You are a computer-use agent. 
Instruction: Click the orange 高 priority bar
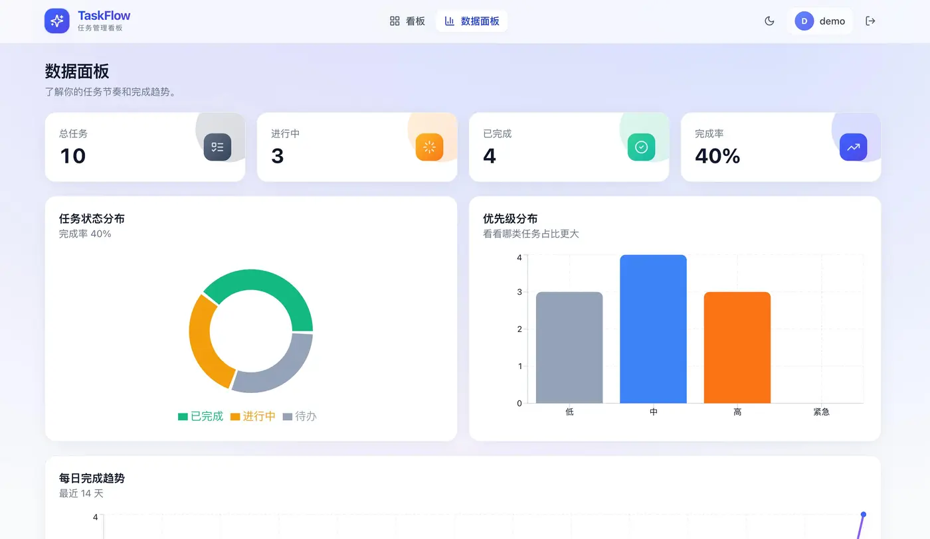[x=737, y=347]
